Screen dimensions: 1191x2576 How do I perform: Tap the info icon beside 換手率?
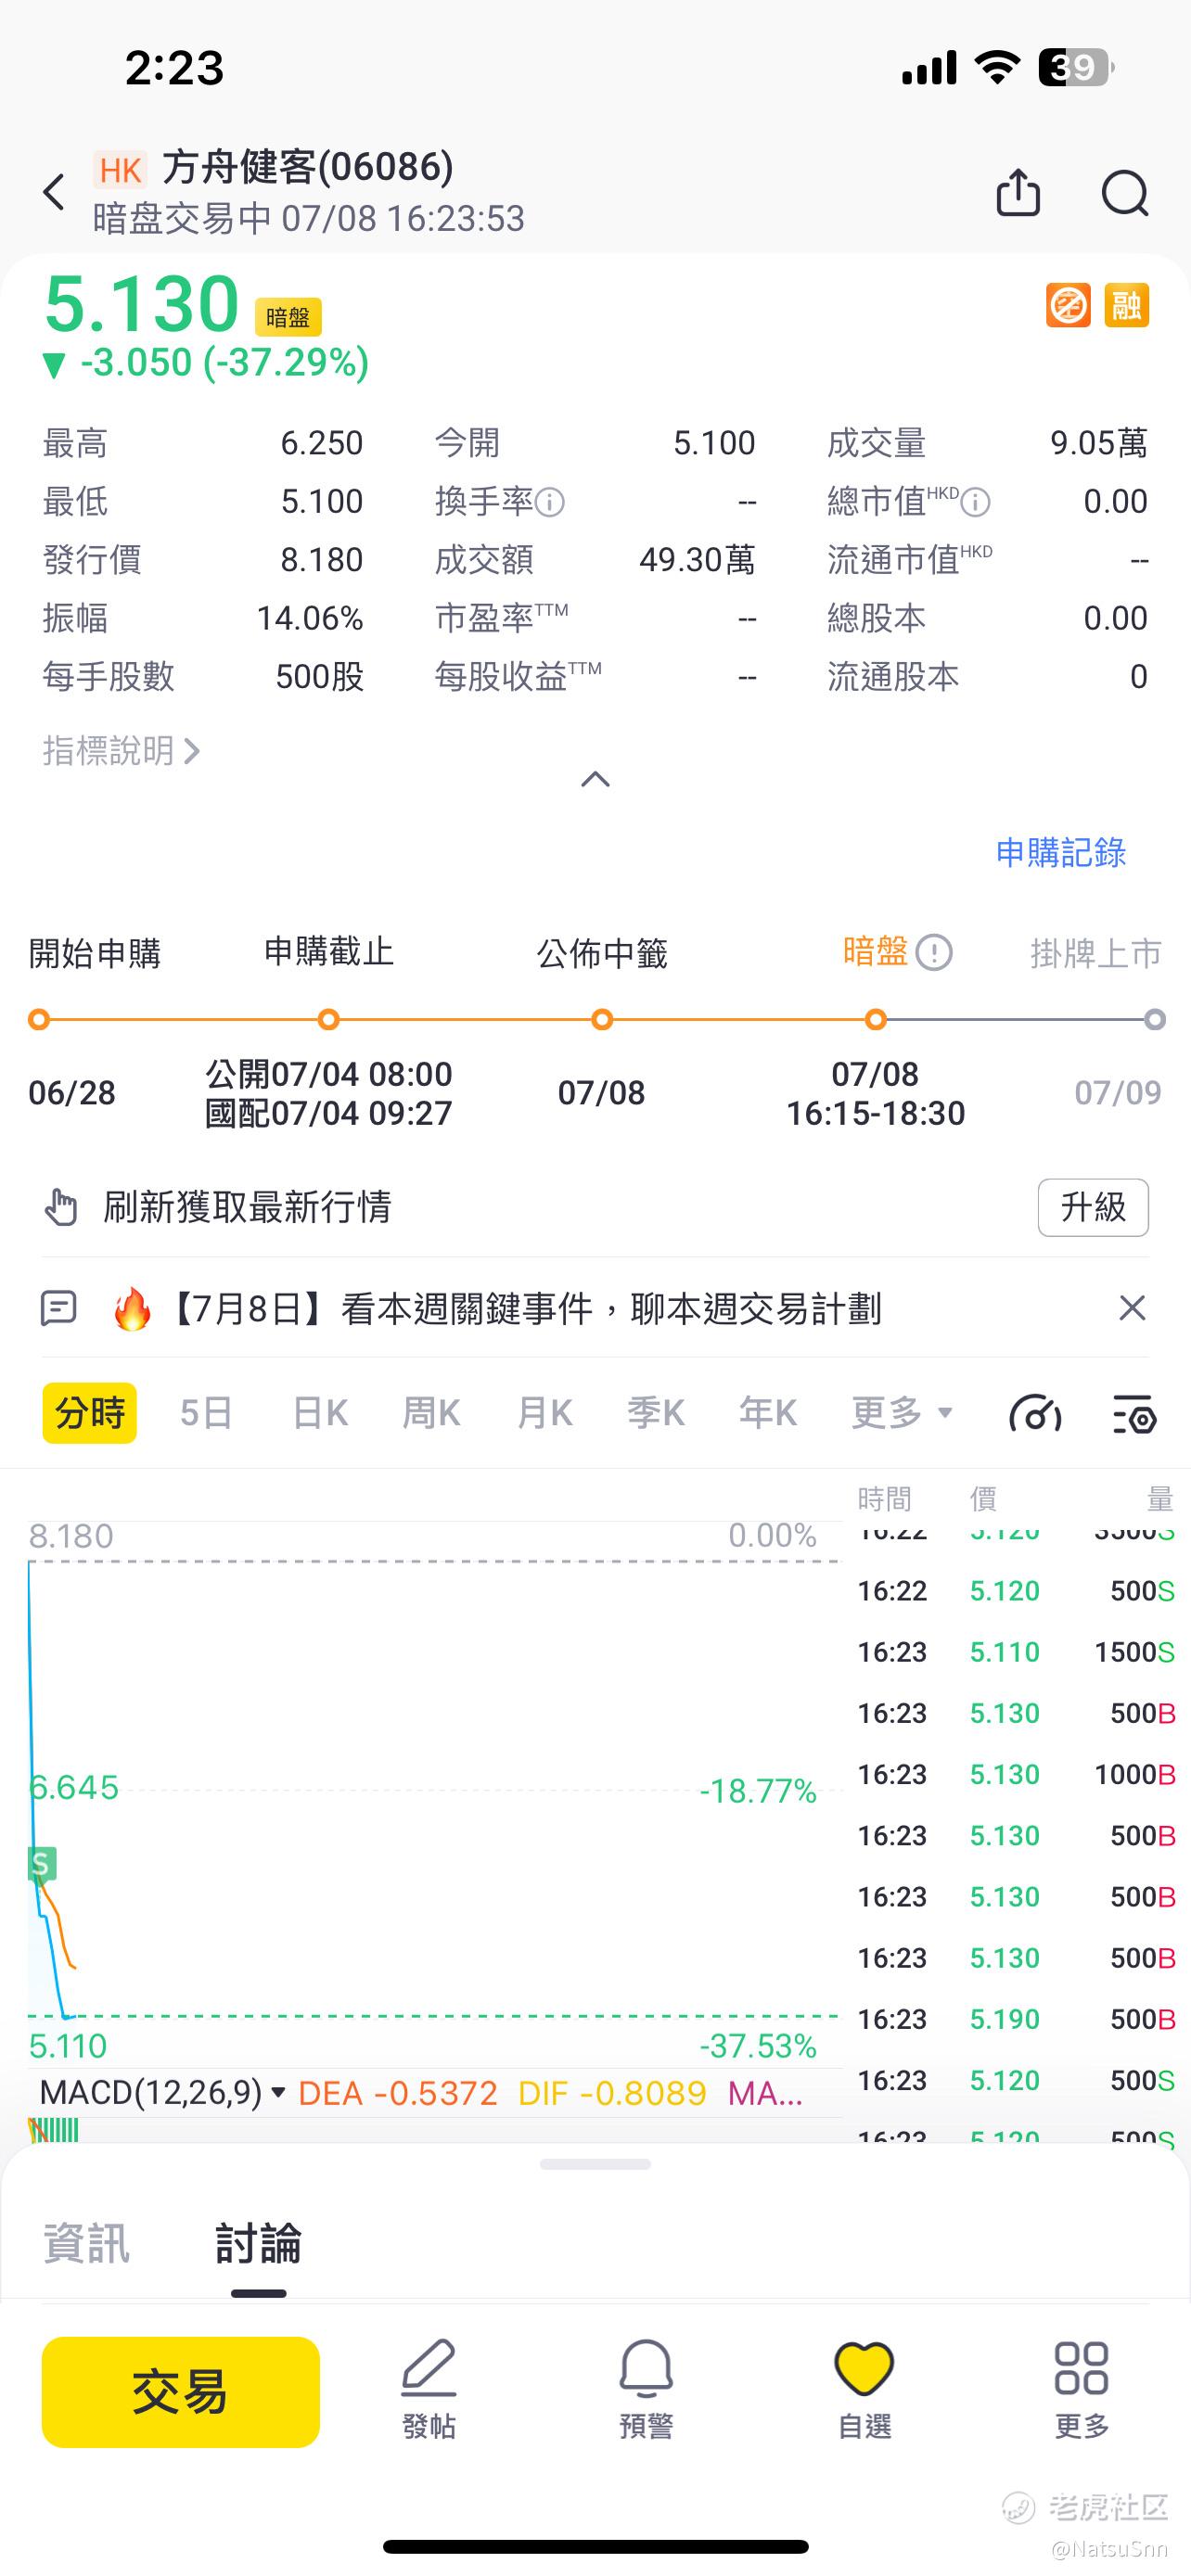click(x=550, y=502)
